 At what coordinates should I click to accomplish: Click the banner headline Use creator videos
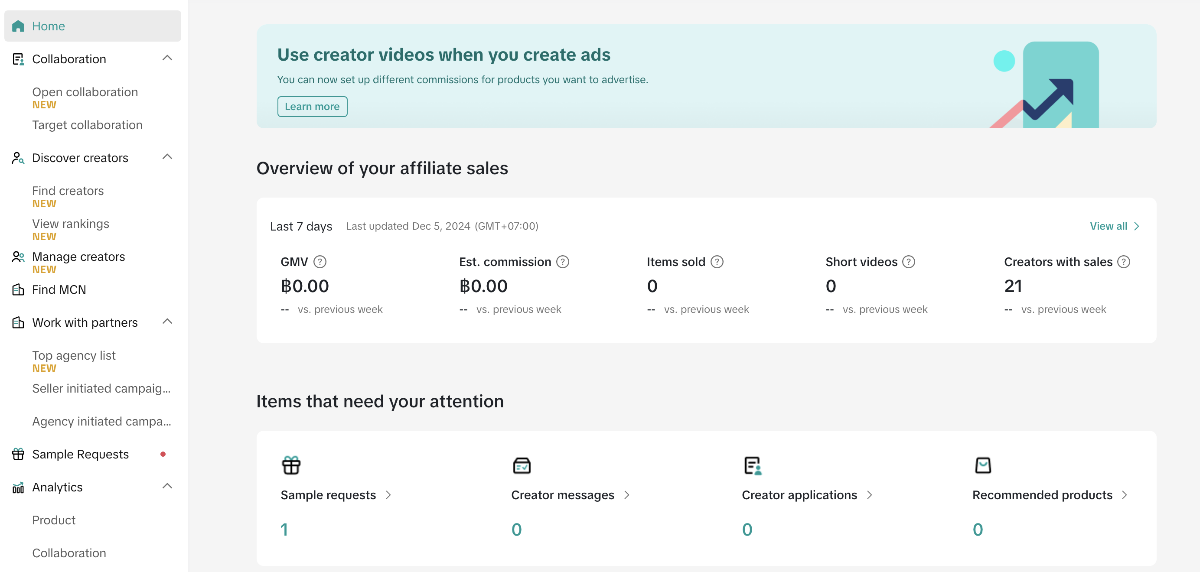coord(443,55)
